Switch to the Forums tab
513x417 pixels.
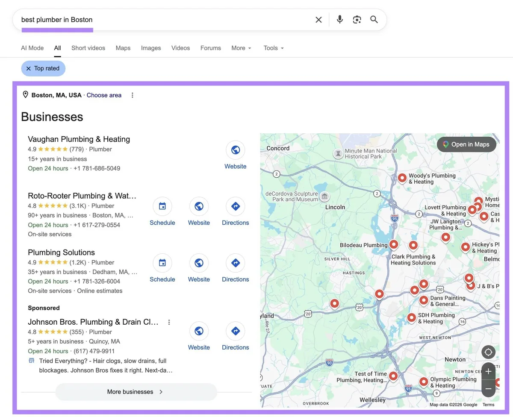pyautogui.click(x=211, y=48)
